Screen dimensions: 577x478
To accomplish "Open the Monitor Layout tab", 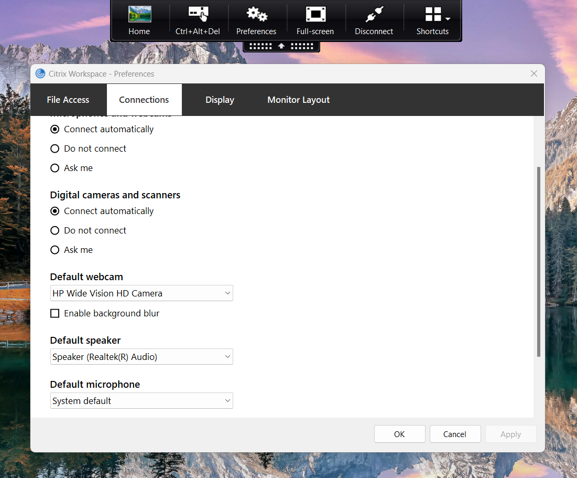I will click(298, 100).
